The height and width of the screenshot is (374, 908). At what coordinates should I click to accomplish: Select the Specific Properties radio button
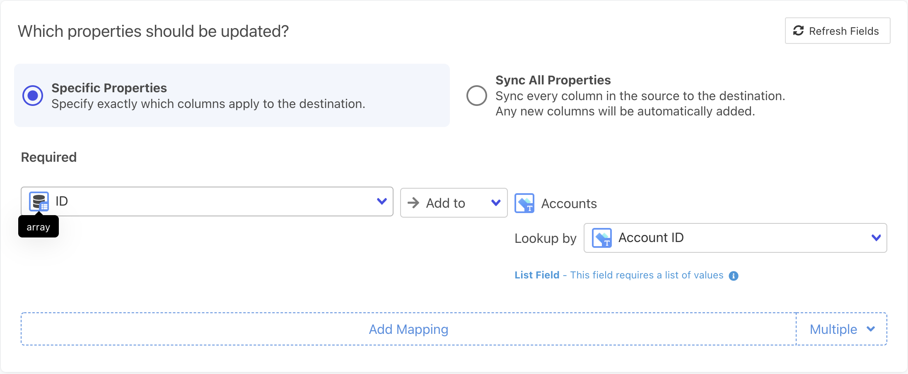[x=33, y=96]
